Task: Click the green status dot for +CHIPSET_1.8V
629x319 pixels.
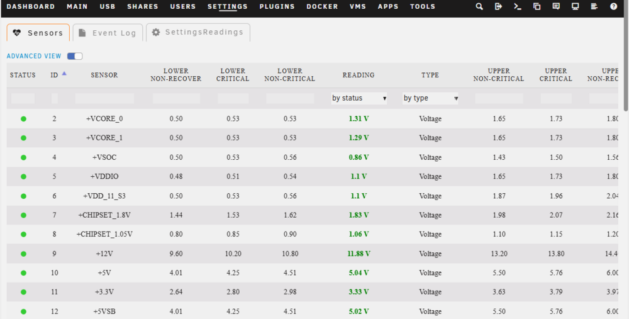Action: (23, 215)
